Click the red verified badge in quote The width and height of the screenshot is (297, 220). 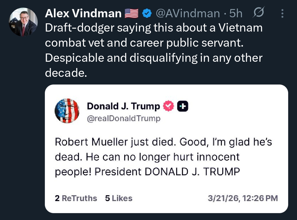point(169,106)
